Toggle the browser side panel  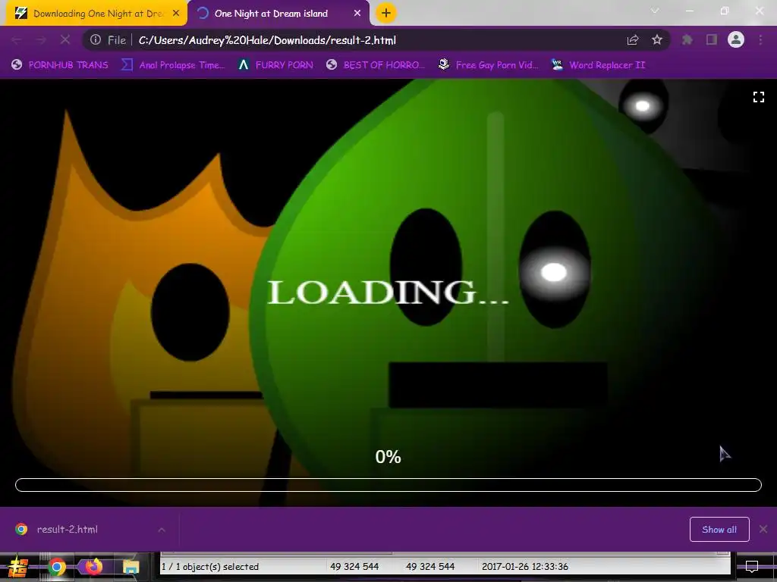coord(712,40)
